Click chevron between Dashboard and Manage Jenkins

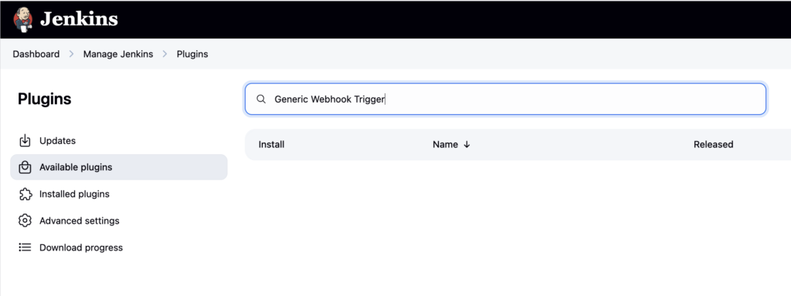click(71, 54)
